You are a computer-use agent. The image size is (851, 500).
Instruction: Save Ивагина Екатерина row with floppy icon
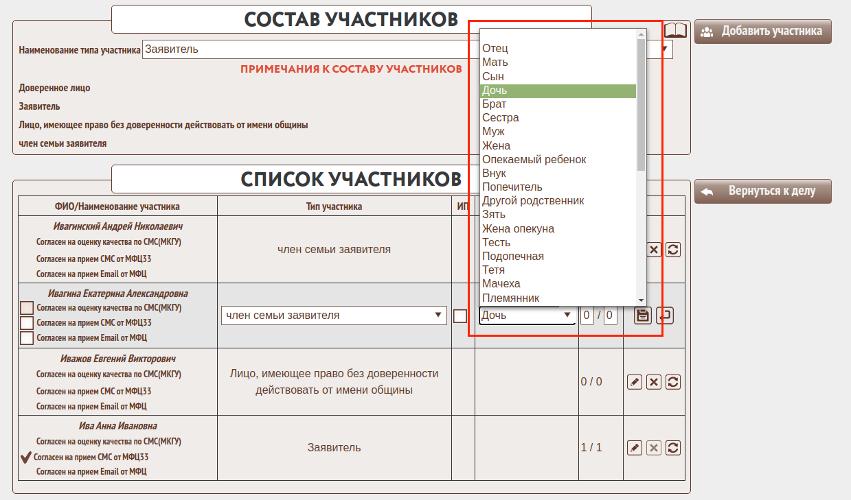pos(642,316)
